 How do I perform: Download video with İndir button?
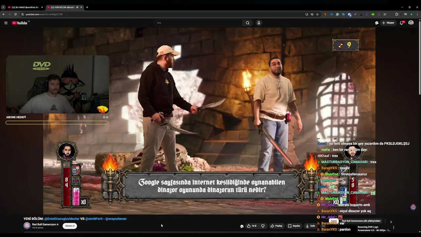[x=310, y=226]
